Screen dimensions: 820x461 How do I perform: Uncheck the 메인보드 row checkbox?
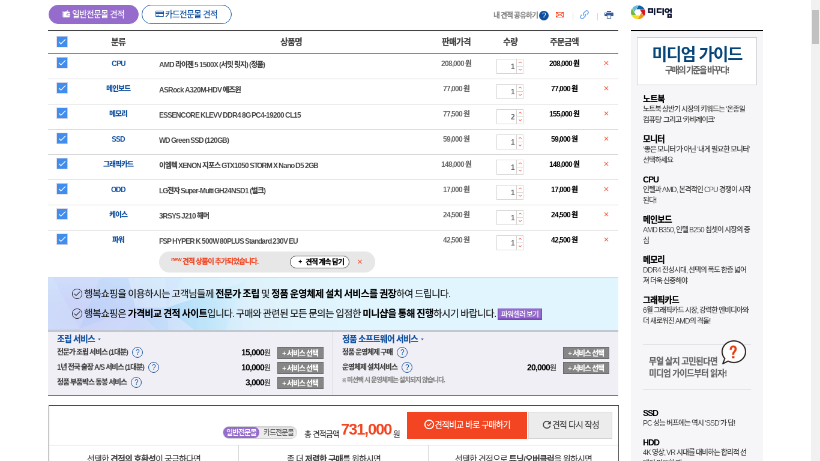(x=62, y=88)
